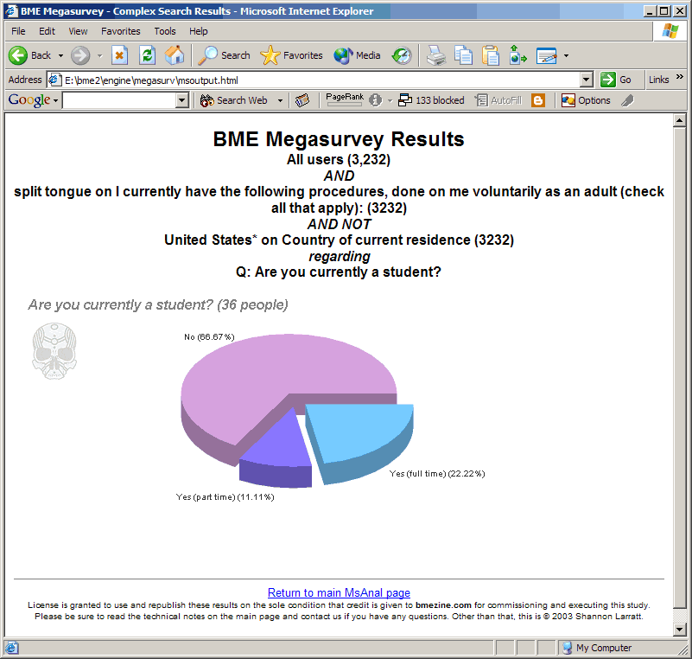The height and width of the screenshot is (659, 692).
Task: Click the Print toolbar icon
Action: coord(436,55)
